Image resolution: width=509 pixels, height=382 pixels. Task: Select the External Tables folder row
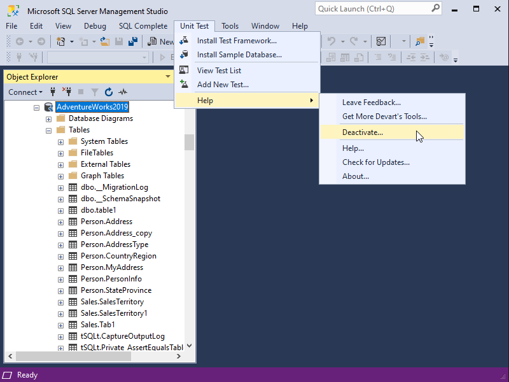tap(106, 164)
